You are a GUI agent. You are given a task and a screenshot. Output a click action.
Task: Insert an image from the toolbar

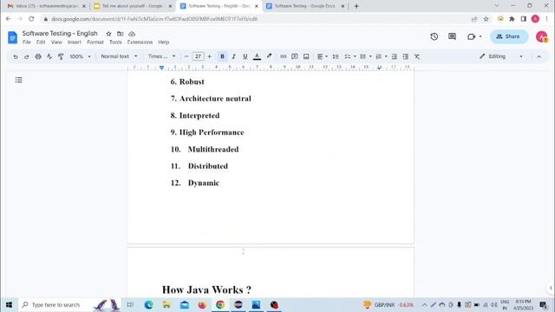(306, 56)
